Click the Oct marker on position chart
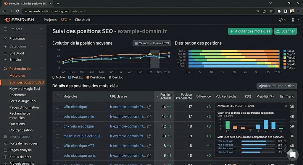Image resolution: width=303 pixels, height=165 pixels. [150, 54]
